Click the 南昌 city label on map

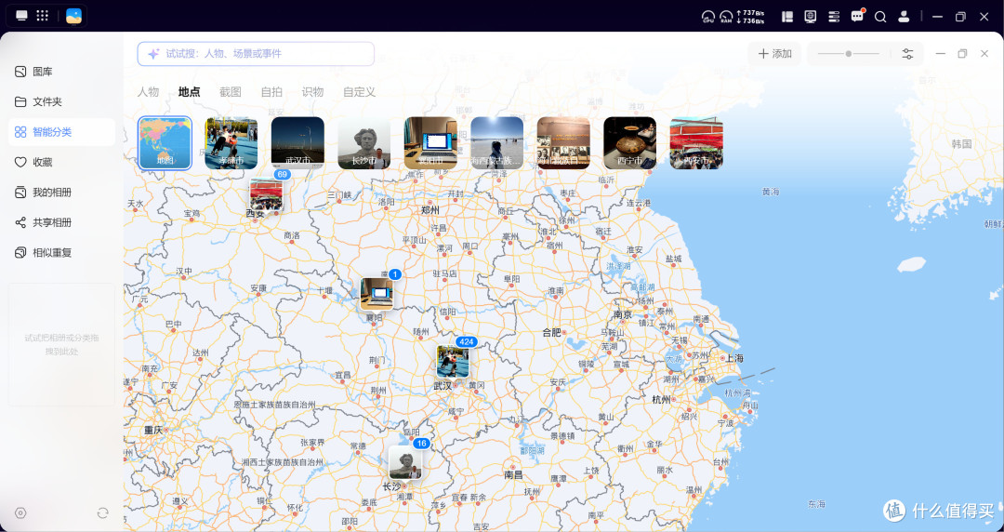pos(513,475)
